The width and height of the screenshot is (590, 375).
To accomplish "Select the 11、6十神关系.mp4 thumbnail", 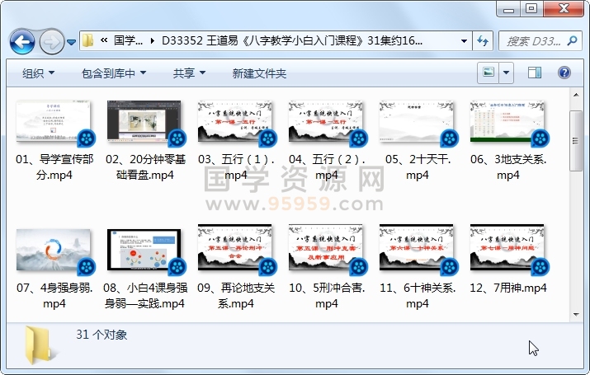I will click(x=417, y=247).
